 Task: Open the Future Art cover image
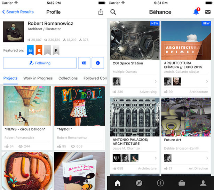pyautogui.click(x=186, y=117)
